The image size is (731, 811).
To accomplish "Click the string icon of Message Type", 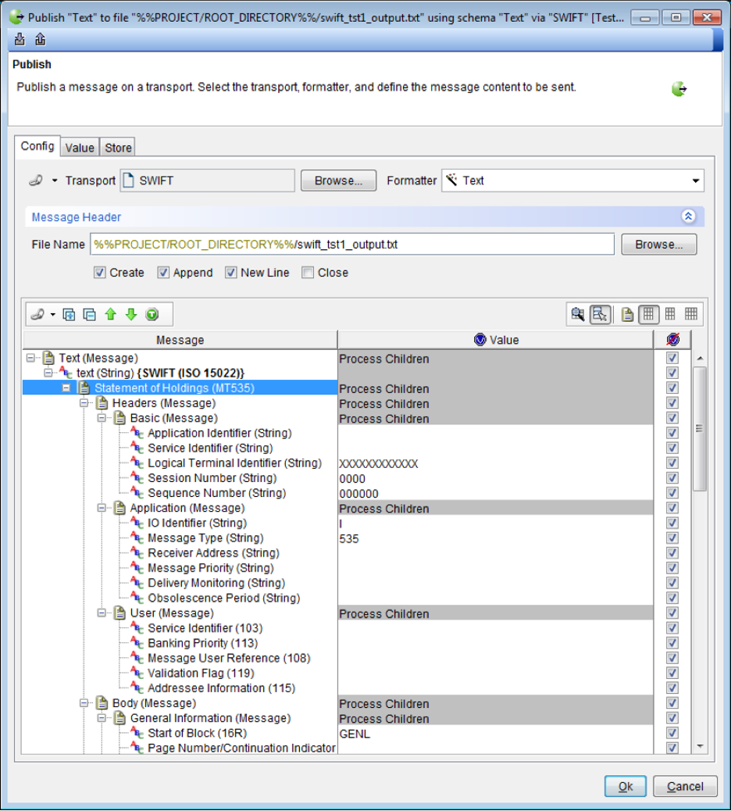I will 137,538.
